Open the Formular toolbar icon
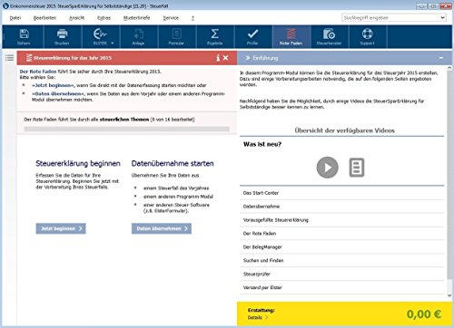 176,34
